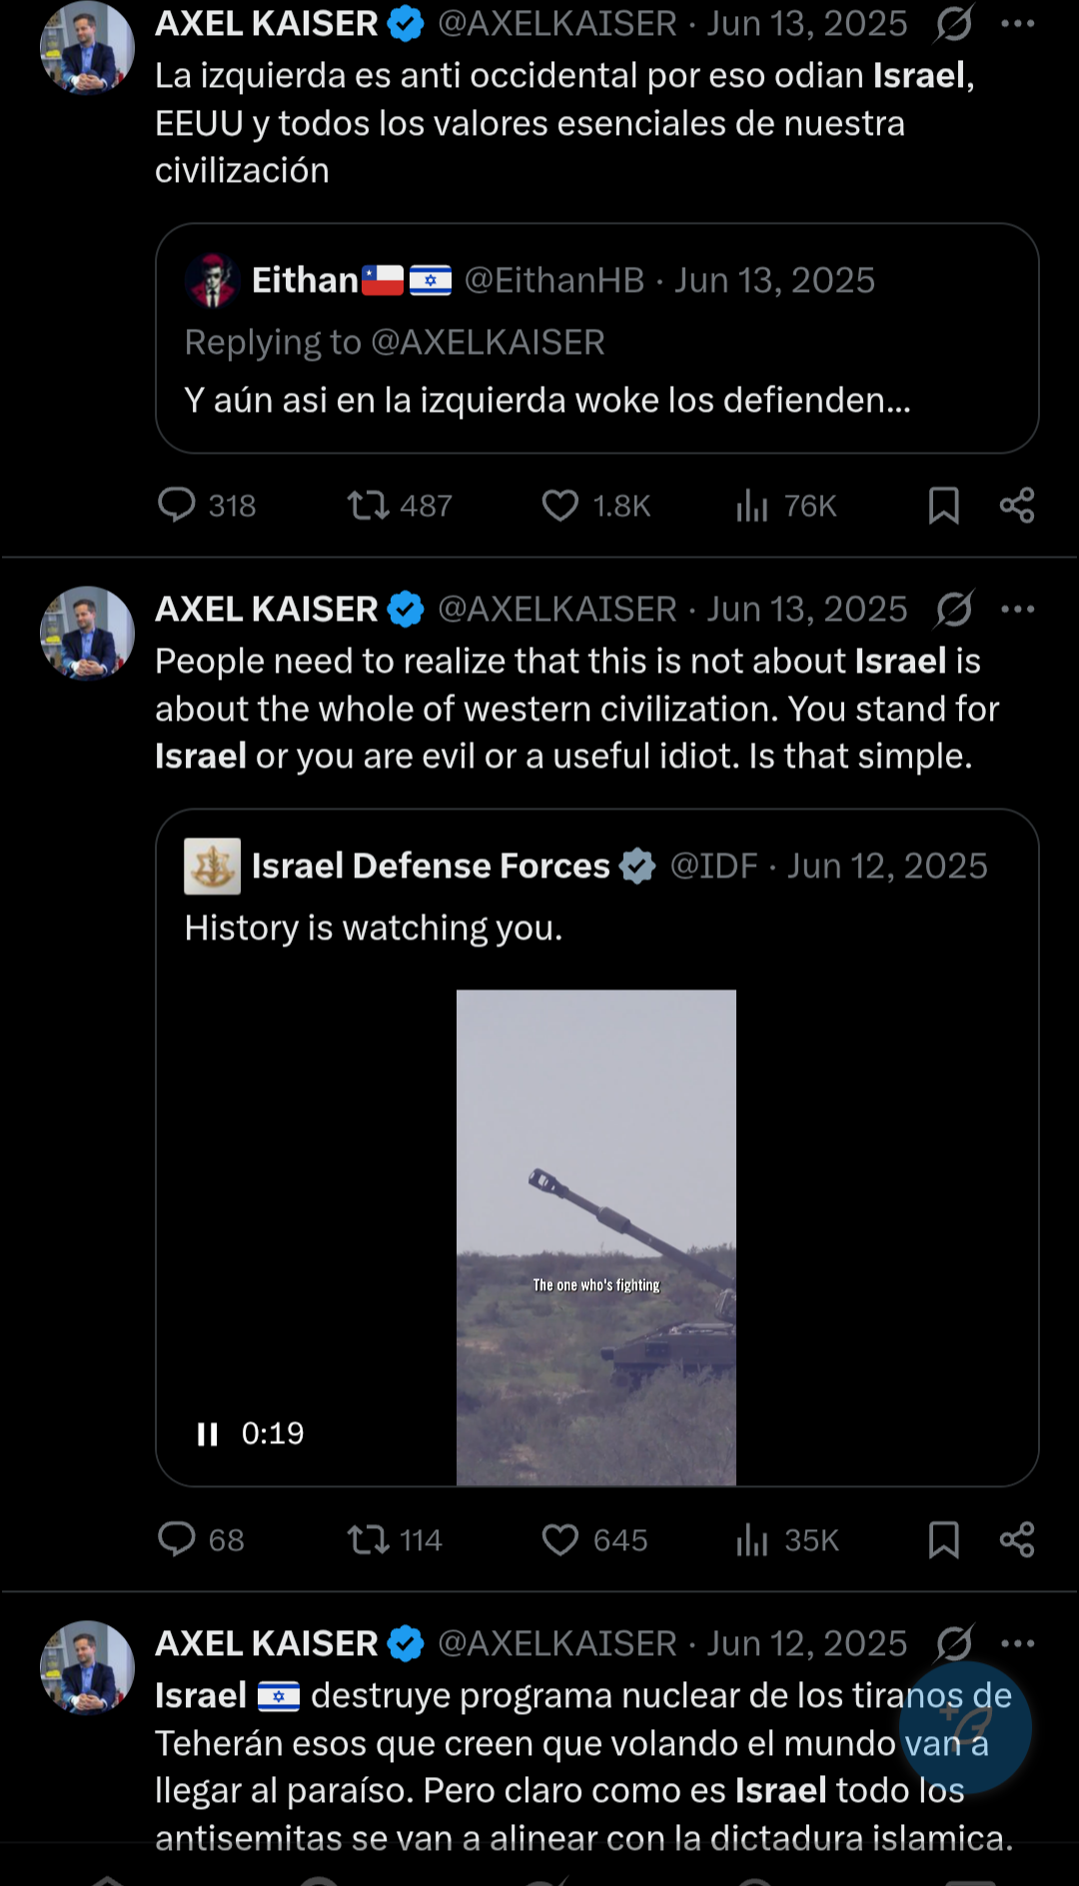Open more options on top tweet
The image size is (1079, 1886).
tap(1017, 24)
